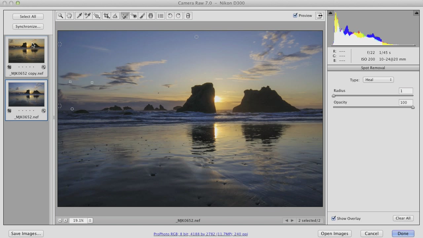
Task: Uncheck the Preview checkbox
Action: point(295,16)
